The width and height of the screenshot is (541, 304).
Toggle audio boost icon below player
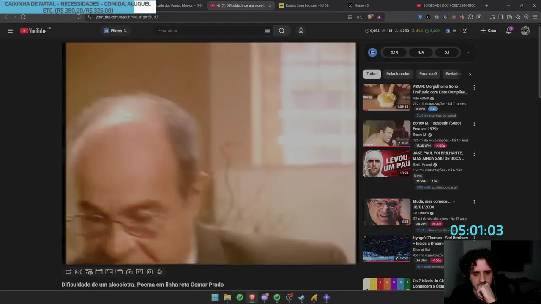point(79,272)
